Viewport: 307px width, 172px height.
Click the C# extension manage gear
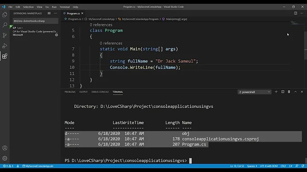coord(56,35)
